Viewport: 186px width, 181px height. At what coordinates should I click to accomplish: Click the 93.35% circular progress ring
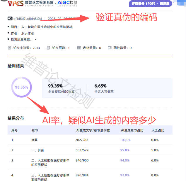point(21,87)
